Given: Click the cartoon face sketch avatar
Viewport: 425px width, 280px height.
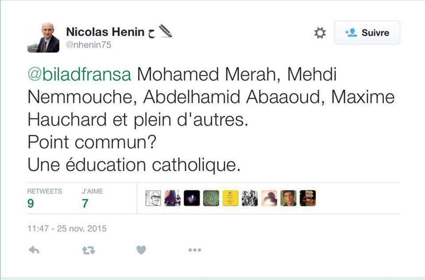Looking at the screenshot, I should (153, 198).
